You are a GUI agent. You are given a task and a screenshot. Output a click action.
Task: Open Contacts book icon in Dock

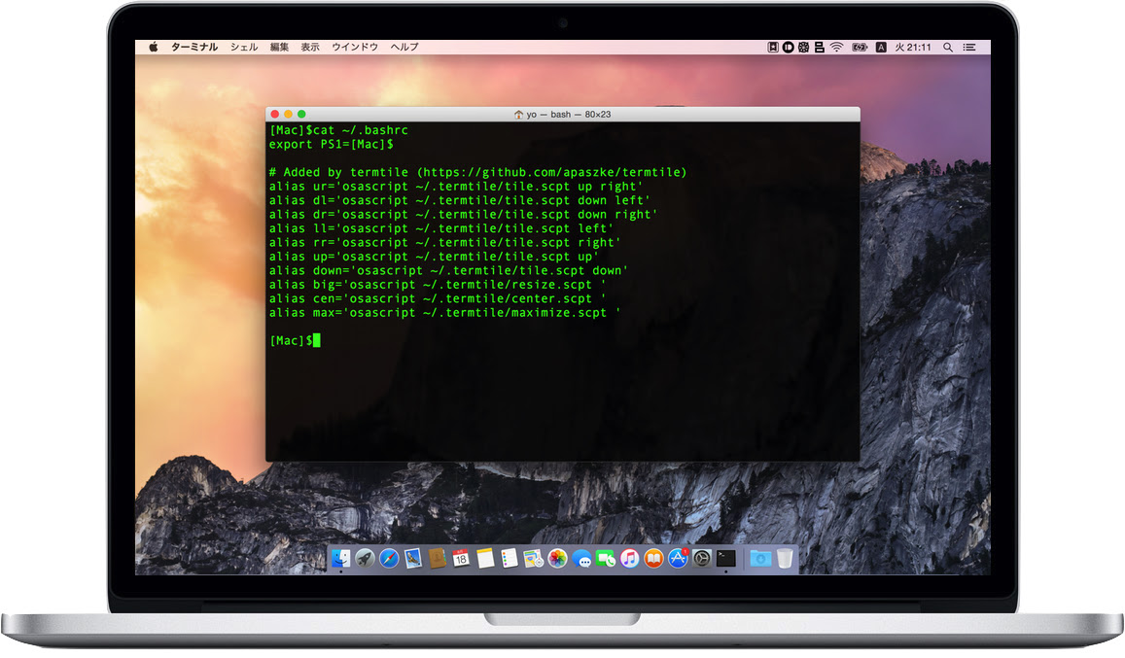pos(437,558)
